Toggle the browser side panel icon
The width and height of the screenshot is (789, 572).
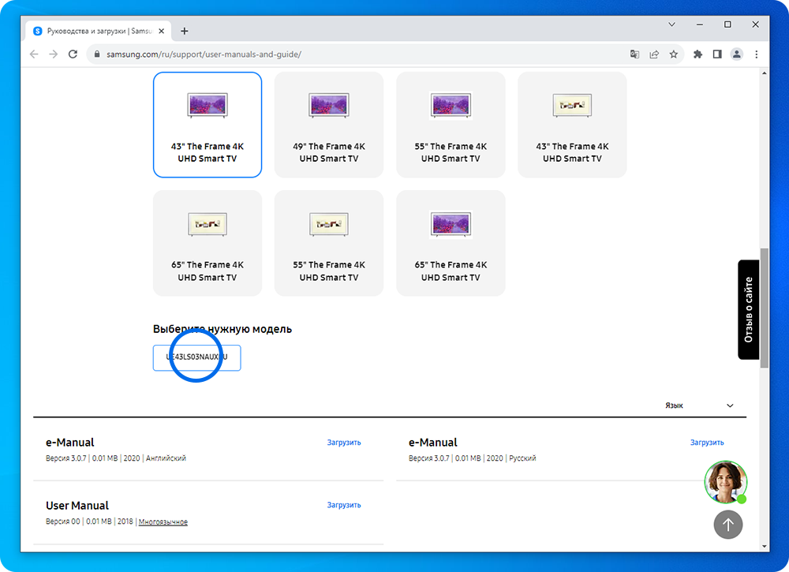[x=717, y=54]
